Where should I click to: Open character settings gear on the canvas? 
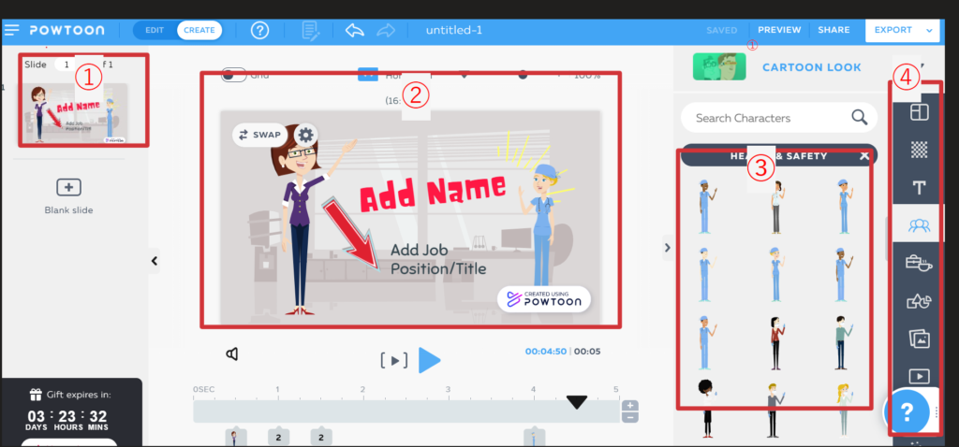pyautogui.click(x=304, y=135)
